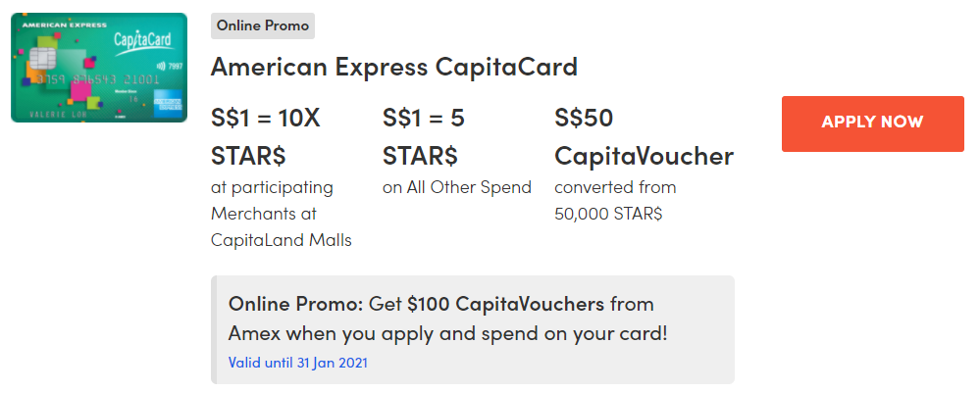Select the grey Online Promo badge
This screenshot has height=393, width=980.
tap(262, 25)
